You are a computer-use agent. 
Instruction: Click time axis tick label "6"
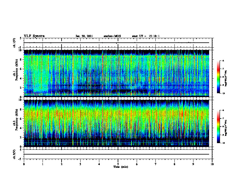(x=137, y=164)
